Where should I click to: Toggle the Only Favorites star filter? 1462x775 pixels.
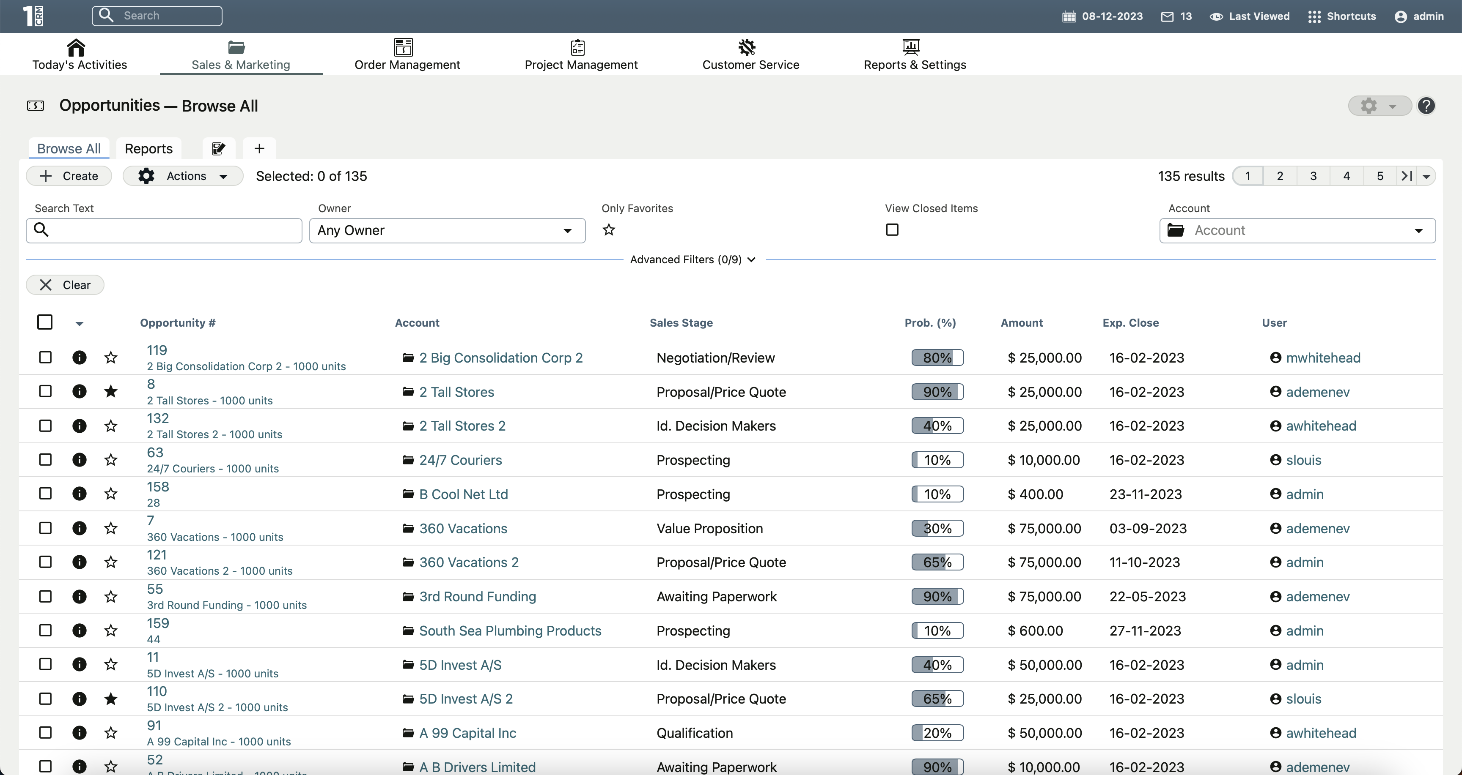[608, 229]
